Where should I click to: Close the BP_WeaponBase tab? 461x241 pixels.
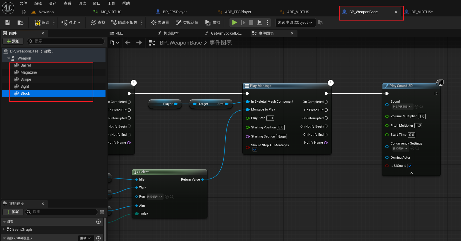point(396,12)
